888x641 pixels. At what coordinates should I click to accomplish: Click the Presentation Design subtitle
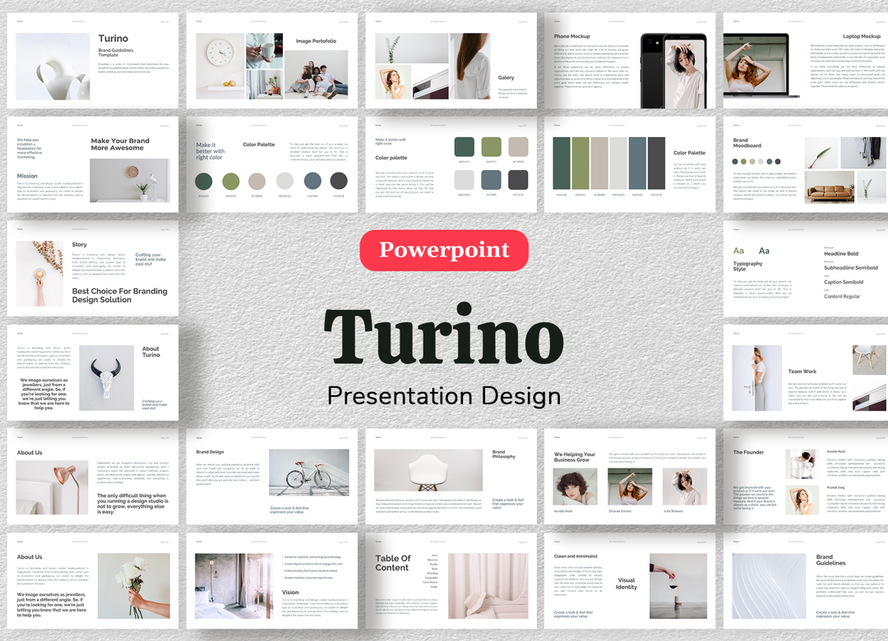point(444,396)
